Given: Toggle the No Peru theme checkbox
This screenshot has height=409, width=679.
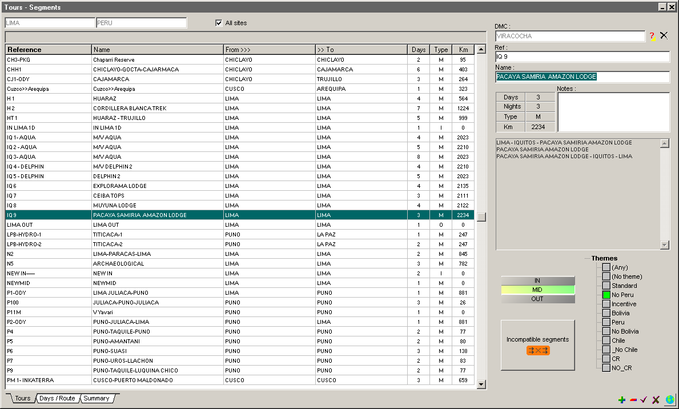Looking at the screenshot, I should click(606, 295).
